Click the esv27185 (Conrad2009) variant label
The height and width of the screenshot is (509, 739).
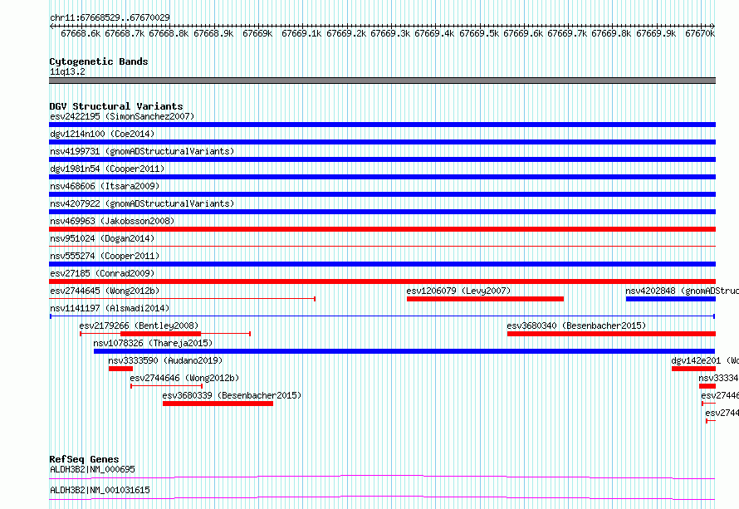point(102,273)
